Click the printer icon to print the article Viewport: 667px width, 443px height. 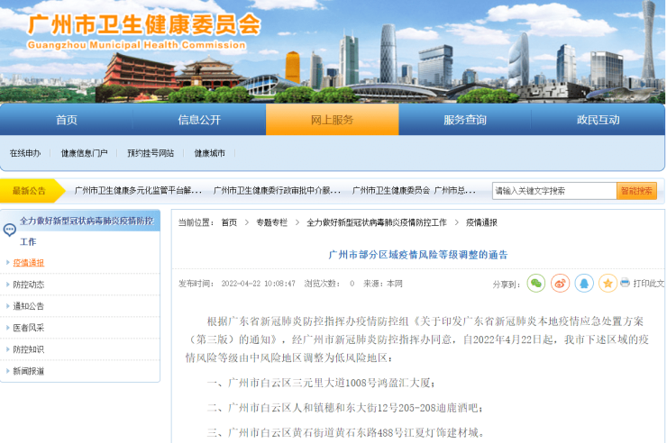(626, 283)
